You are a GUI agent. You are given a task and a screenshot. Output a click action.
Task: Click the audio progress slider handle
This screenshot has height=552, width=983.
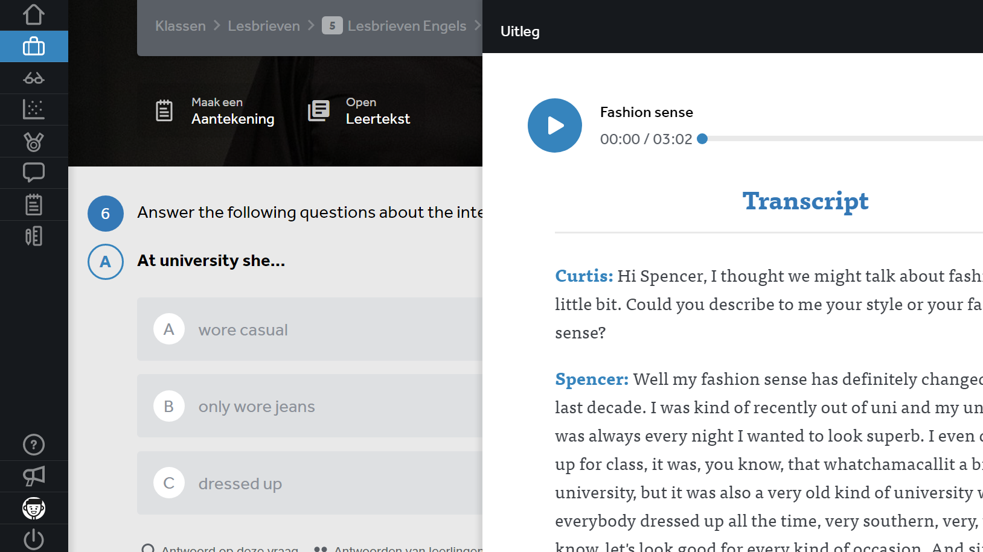(x=702, y=139)
